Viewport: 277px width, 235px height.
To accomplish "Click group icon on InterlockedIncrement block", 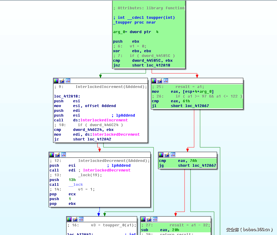I will [x=68, y=81].
